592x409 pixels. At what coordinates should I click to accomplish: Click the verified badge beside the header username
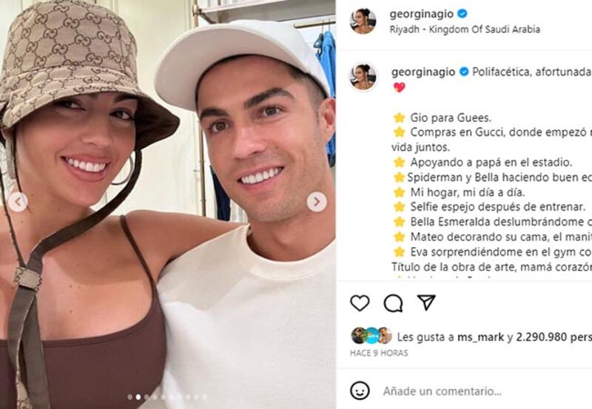click(x=462, y=14)
